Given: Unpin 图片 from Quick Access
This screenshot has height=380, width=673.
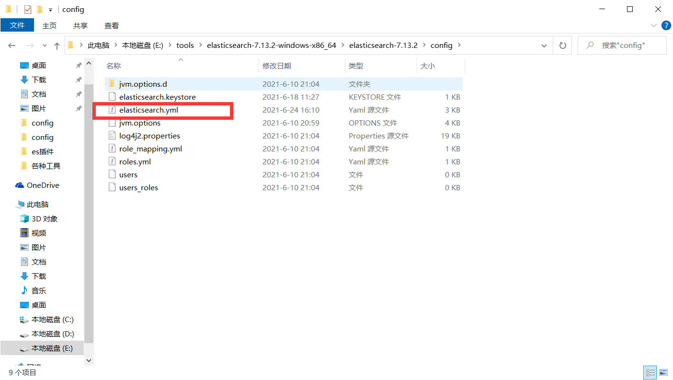Looking at the screenshot, I should pos(78,108).
